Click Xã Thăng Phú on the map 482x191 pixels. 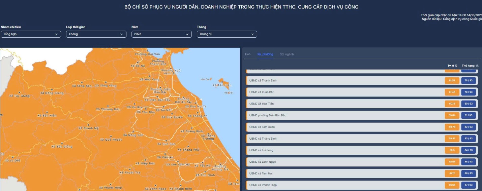tap(189, 150)
